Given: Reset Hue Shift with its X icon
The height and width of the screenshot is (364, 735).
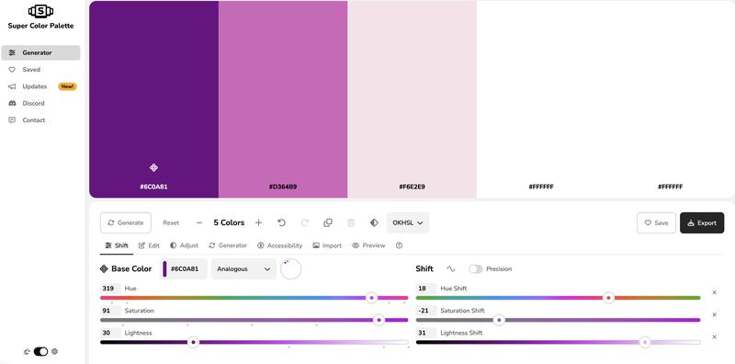Looking at the screenshot, I should pos(715,292).
